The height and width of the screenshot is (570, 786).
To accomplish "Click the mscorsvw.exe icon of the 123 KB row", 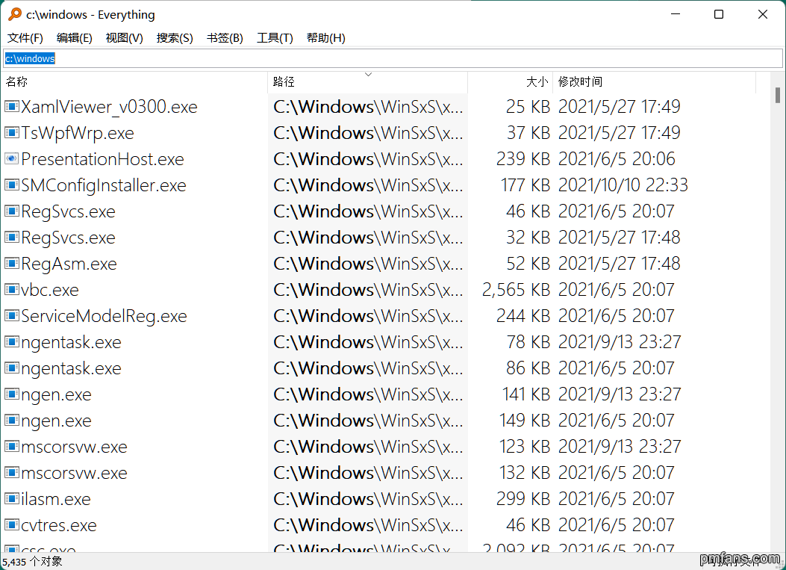I will click(x=11, y=446).
